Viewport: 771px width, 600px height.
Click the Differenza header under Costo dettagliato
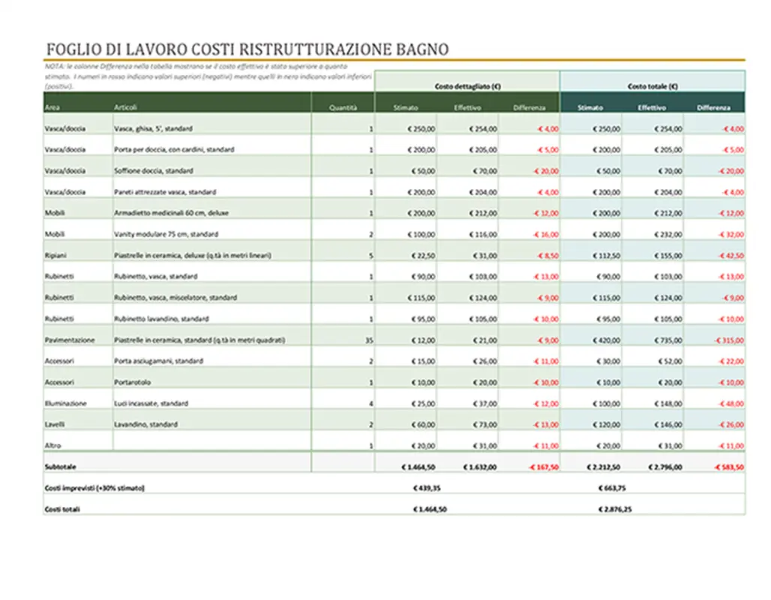click(x=530, y=107)
